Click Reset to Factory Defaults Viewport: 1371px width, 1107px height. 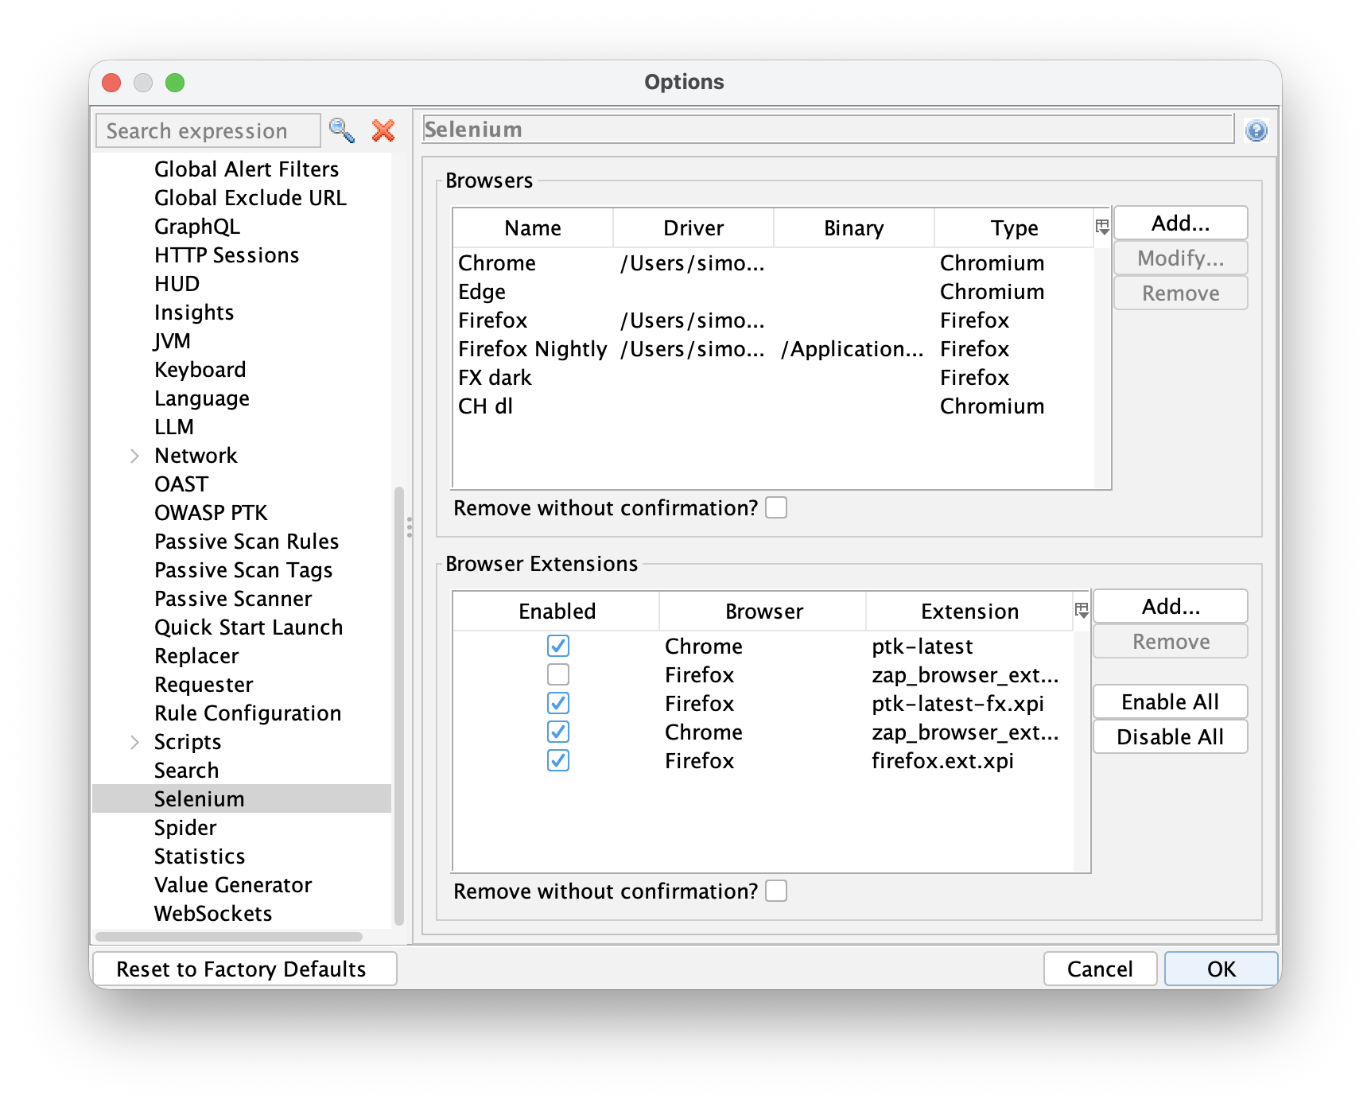click(244, 969)
